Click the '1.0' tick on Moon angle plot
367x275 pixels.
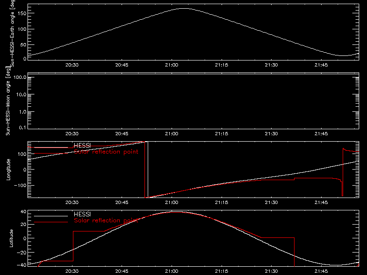(22, 112)
